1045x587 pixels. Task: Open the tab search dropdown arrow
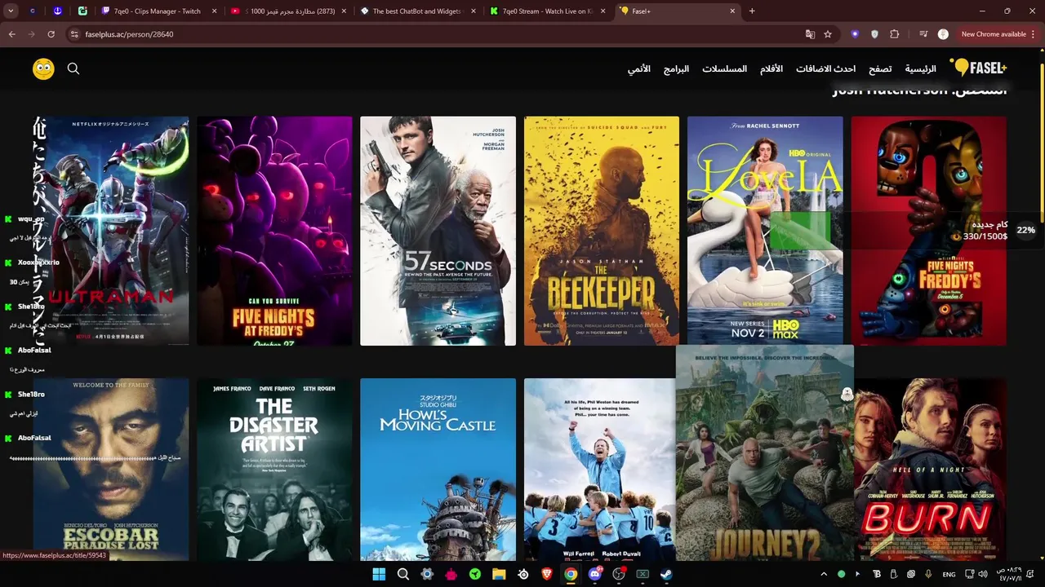[x=11, y=11]
